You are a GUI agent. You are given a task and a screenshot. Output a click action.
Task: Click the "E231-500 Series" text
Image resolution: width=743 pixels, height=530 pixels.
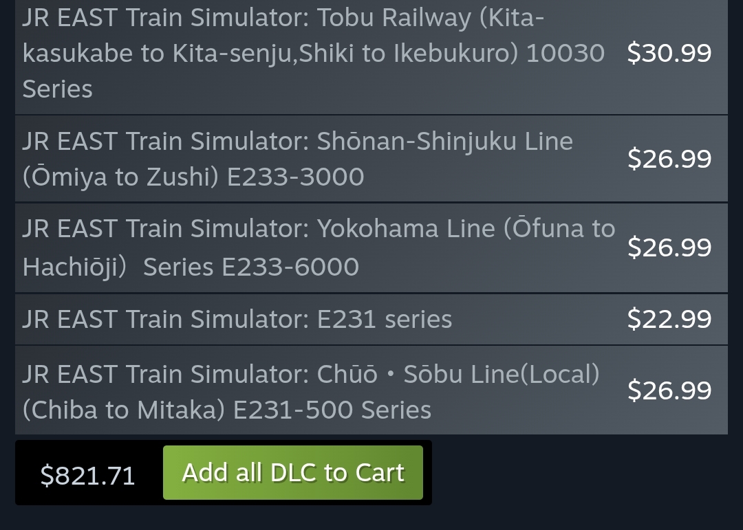point(332,410)
